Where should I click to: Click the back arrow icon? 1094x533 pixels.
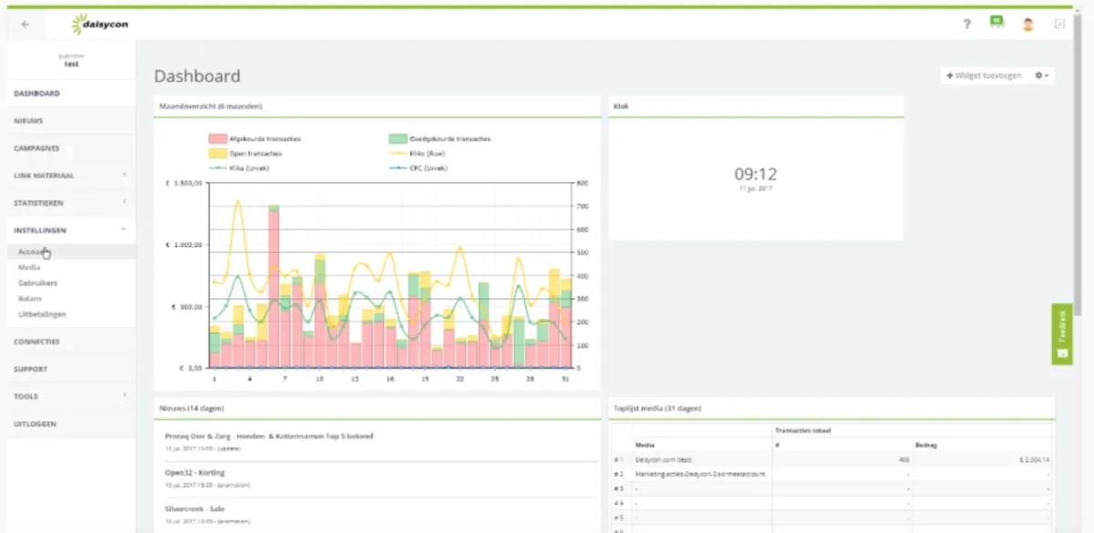click(x=25, y=25)
